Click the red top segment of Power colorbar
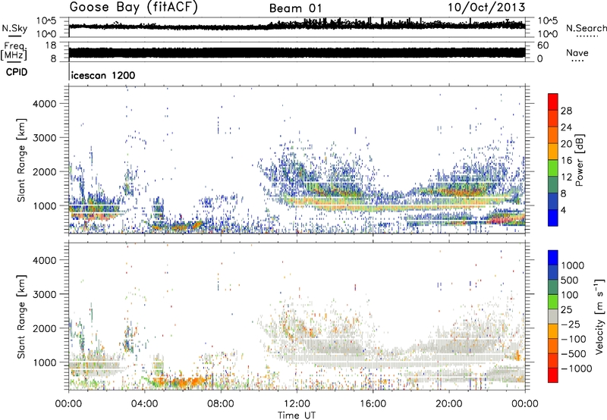607x420 pixels. coord(553,102)
